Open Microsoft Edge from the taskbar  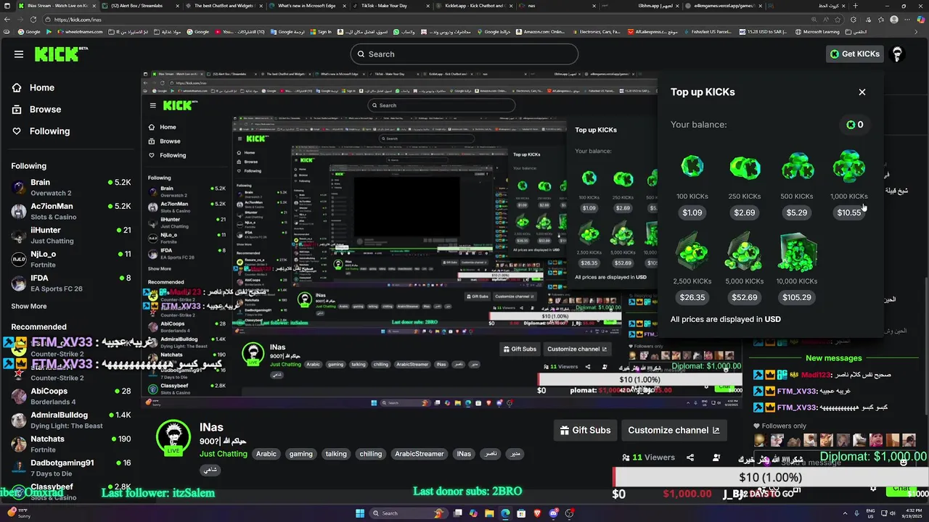505,513
